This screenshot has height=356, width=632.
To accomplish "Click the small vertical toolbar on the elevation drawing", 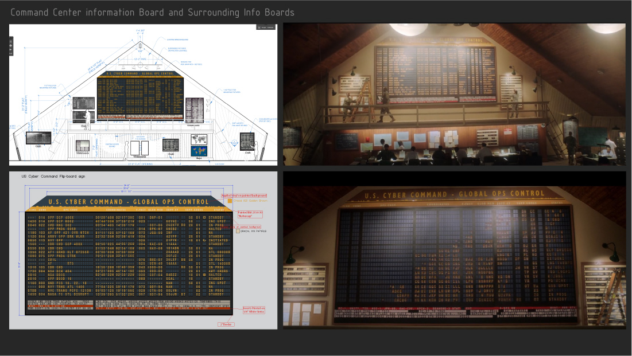I will (11, 46).
